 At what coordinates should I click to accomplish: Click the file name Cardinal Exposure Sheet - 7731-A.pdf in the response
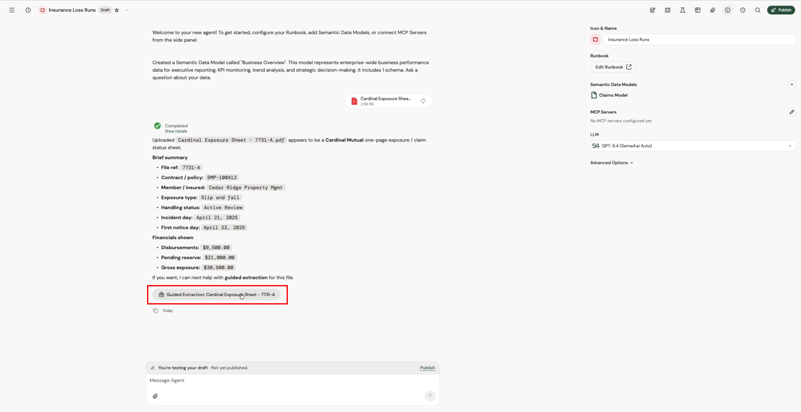click(231, 140)
